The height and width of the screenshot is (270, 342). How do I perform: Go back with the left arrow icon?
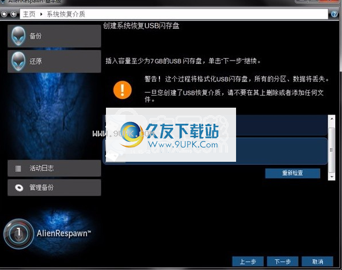click(13, 14)
